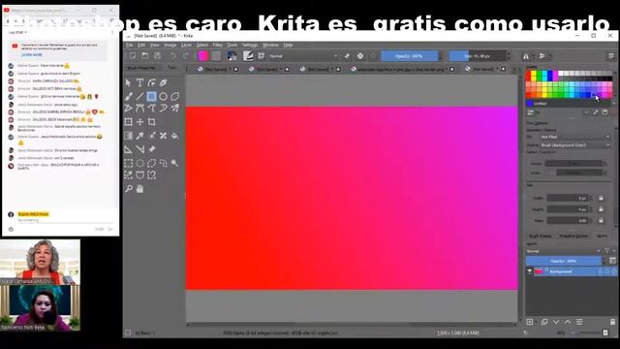Select the Reference Images pin tool
The image size is (620, 349).
tap(151, 149)
